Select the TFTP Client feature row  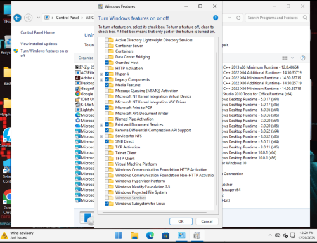coord(125,159)
